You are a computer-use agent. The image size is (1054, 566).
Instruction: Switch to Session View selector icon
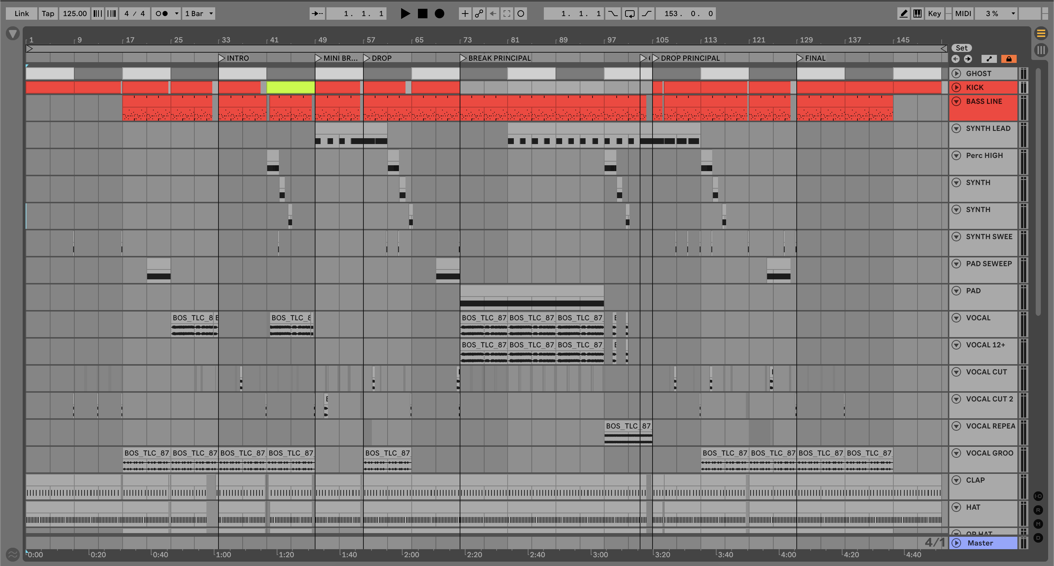point(1041,50)
